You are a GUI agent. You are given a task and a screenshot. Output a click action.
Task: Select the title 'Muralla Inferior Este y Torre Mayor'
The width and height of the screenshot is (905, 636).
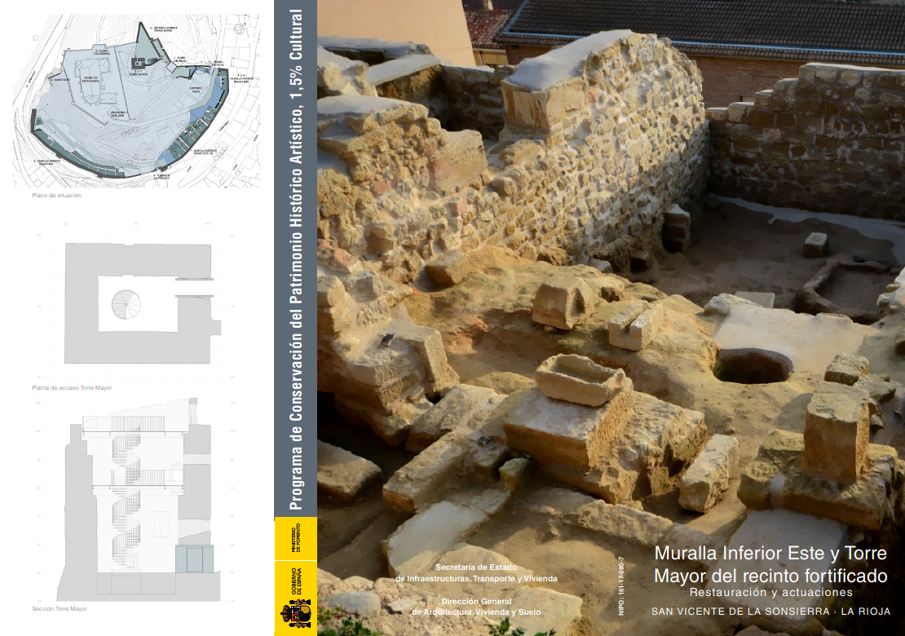click(770, 564)
